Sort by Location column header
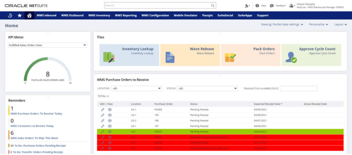 (x=136, y=104)
